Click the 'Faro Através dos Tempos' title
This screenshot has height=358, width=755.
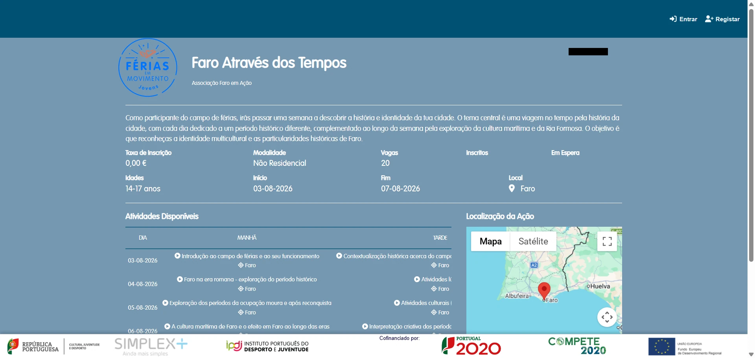[269, 63]
